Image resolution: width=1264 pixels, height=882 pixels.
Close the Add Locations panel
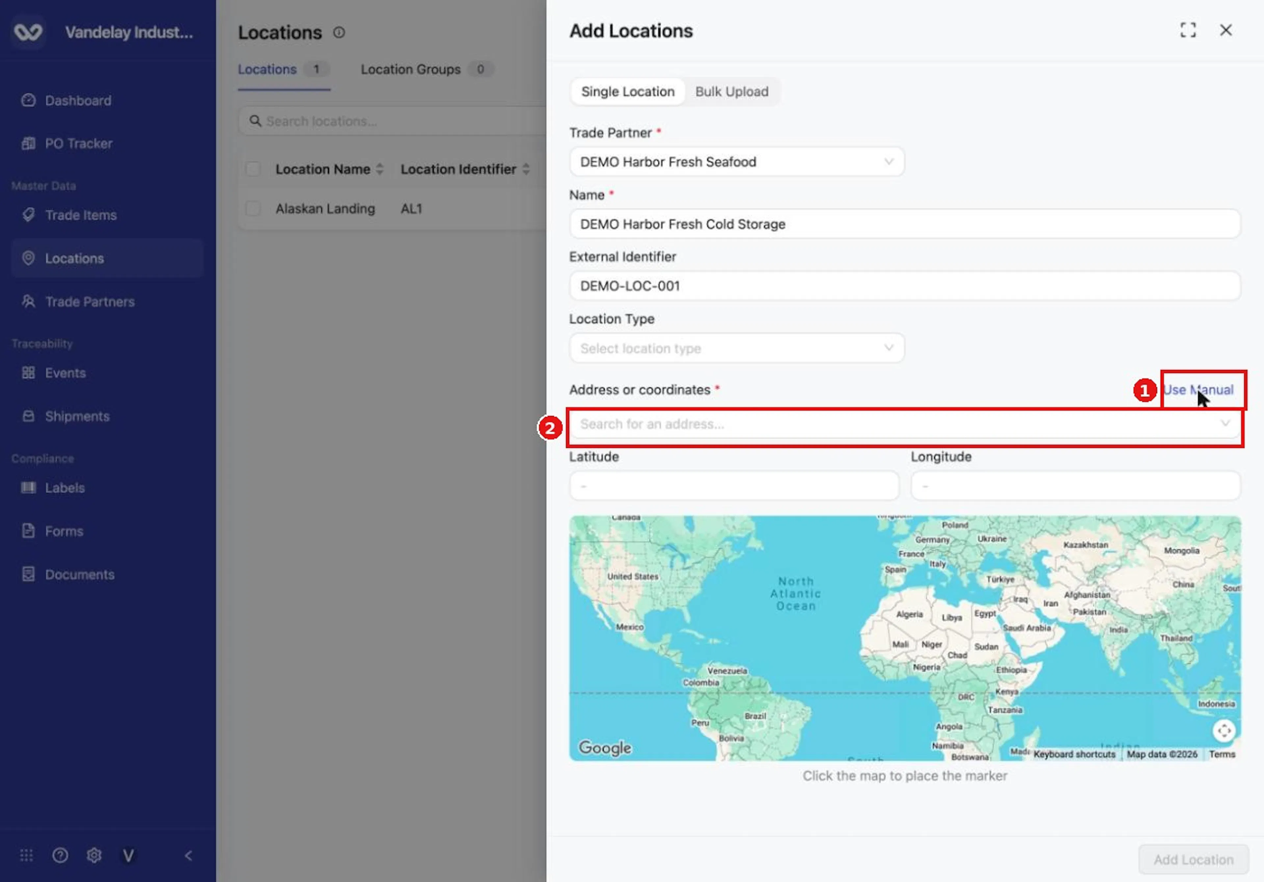pos(1226,30)
